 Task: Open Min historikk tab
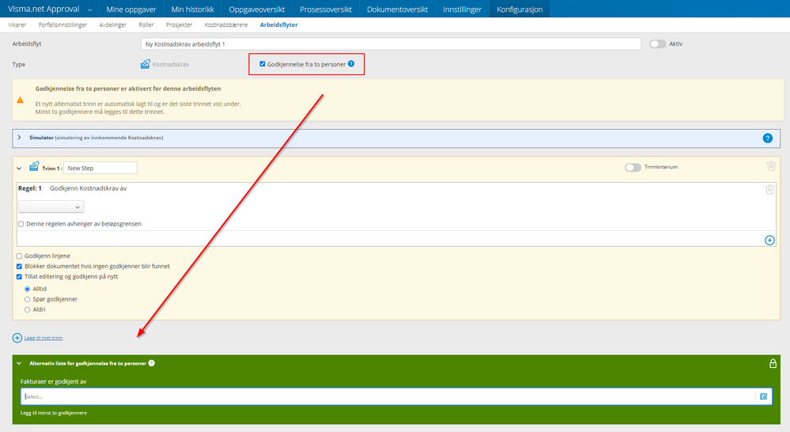192,9
